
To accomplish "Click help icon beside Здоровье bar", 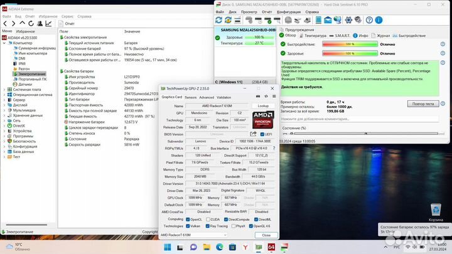I will coord(443,53).
